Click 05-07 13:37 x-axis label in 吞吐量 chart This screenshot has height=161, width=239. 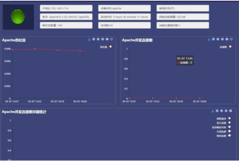12,102
